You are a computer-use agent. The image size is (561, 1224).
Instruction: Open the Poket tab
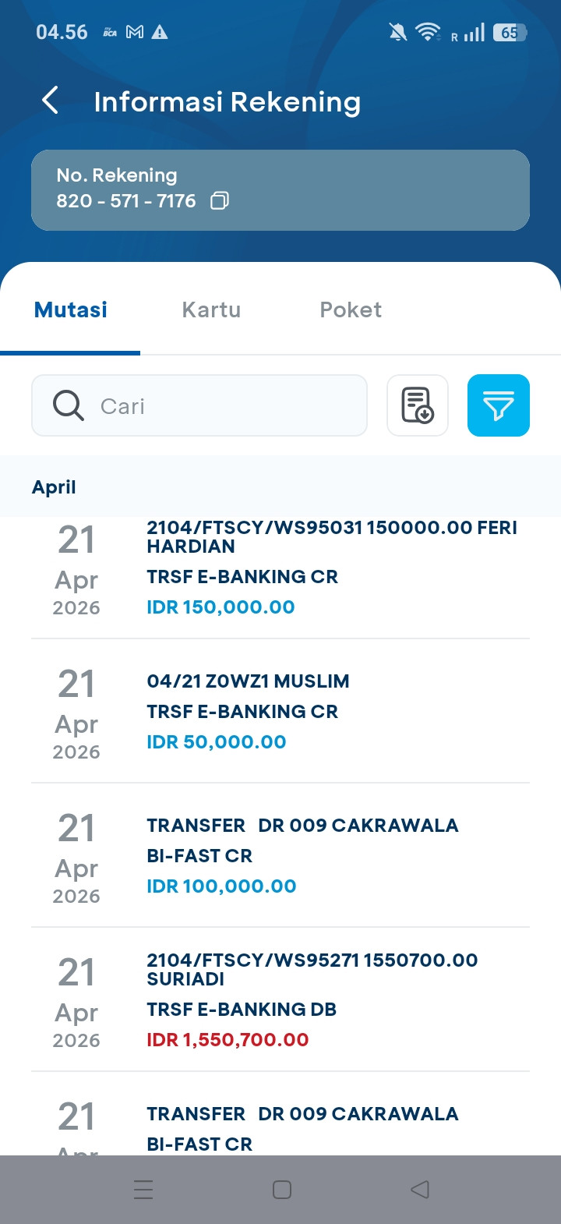[x=351, y=310]
